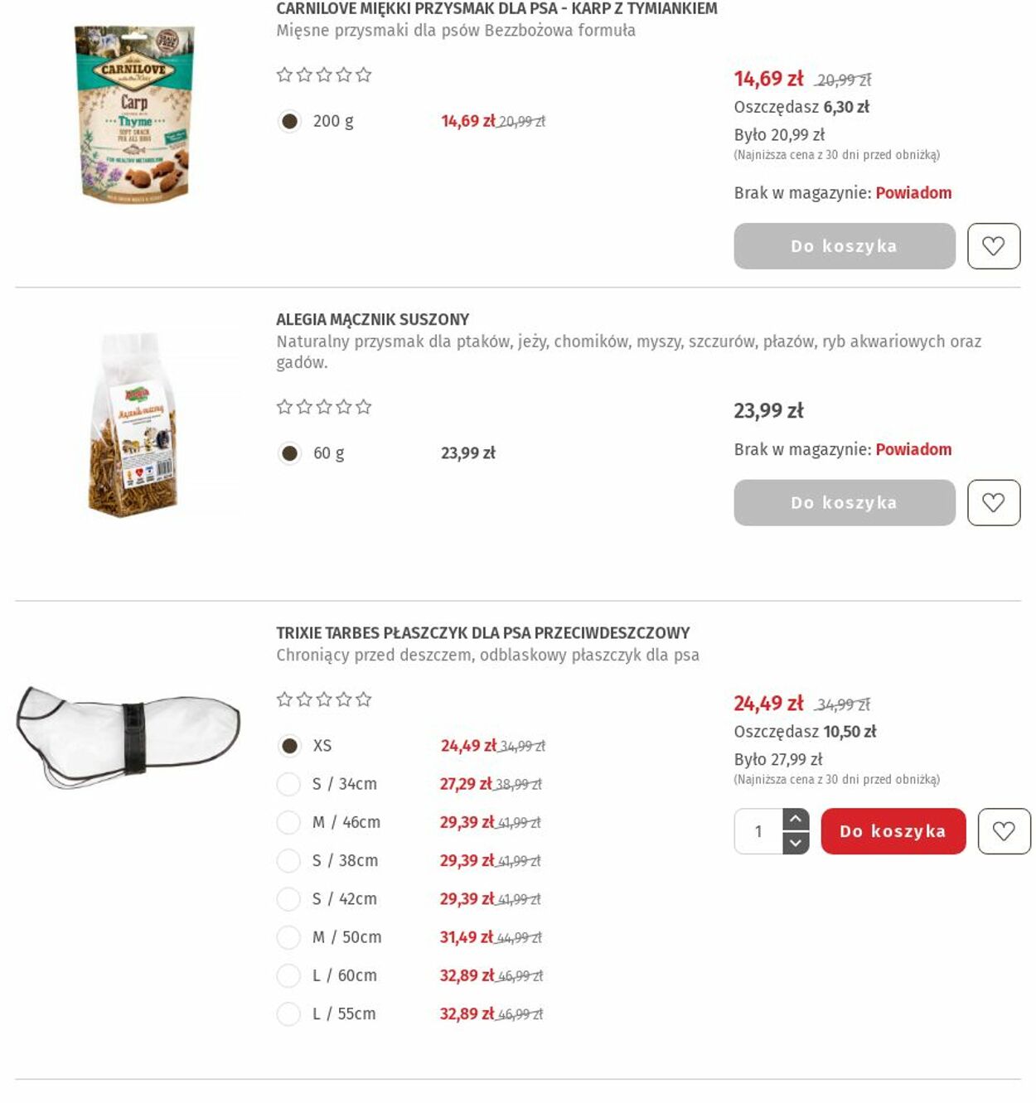Choose the M / 46cm raincoat size
The width and height of the screenshot is (1036, 1103).
[x=288, y=822]
